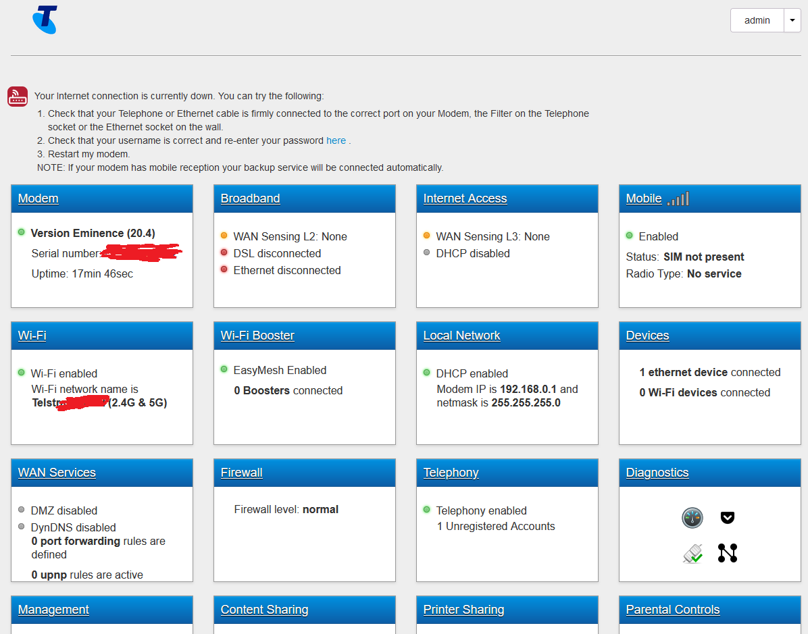Screen dimensions: 808x634
Task: Click the grey dot beside DHCP disabled
Action: [x=427, y=253]
